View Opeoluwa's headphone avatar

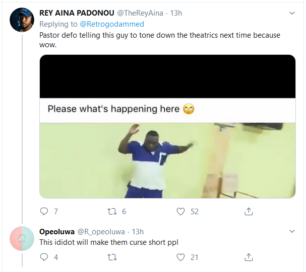pyautogui.click(x=22, y=238)
